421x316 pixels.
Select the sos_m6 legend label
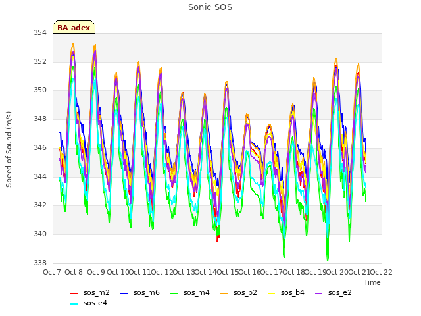pos(146,292)
